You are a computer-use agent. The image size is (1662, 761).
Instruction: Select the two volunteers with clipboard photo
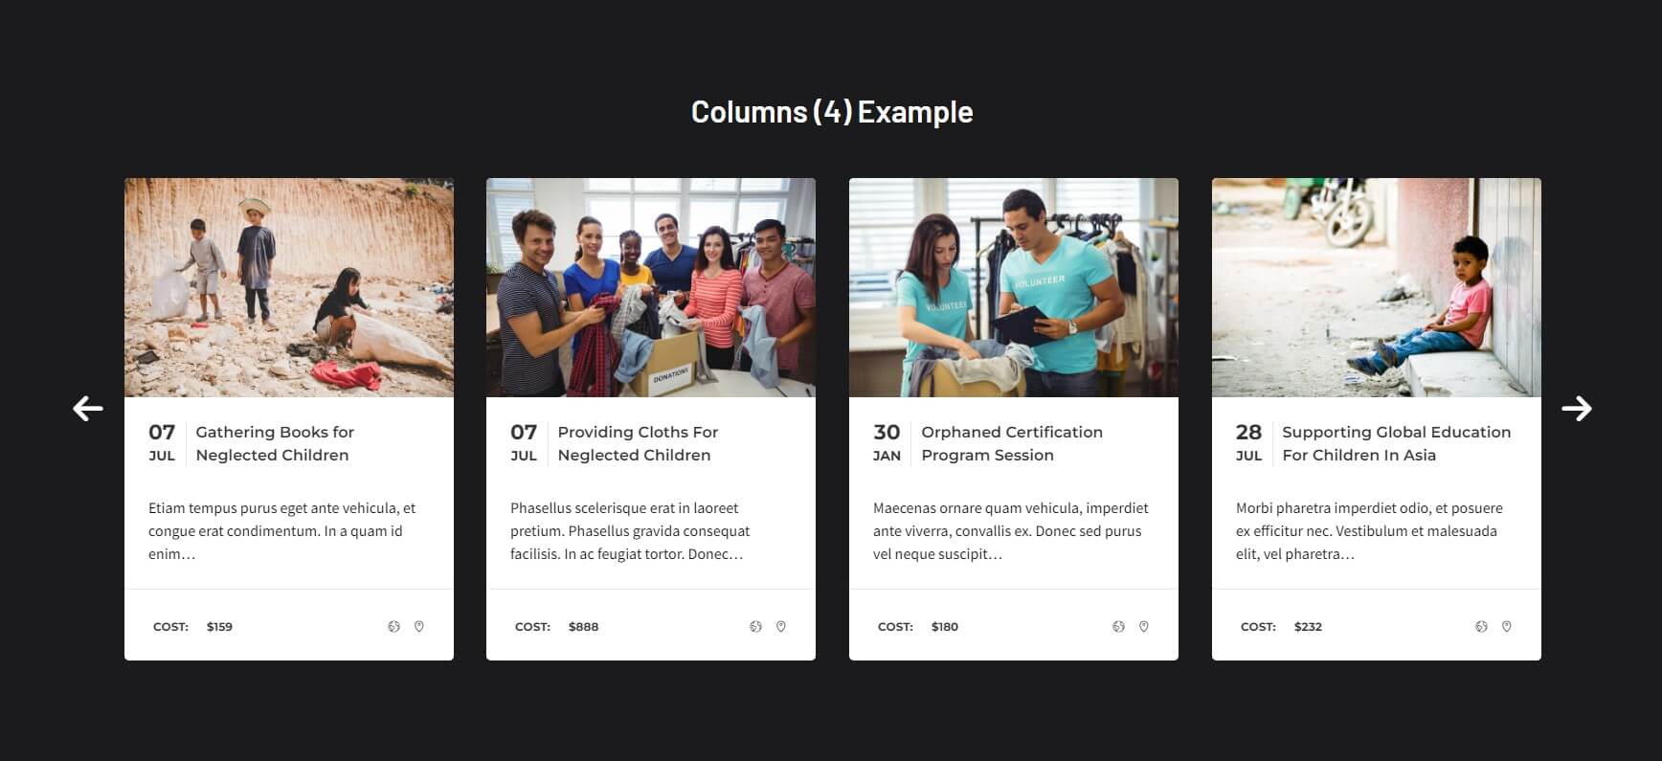tap(1014, 287)
